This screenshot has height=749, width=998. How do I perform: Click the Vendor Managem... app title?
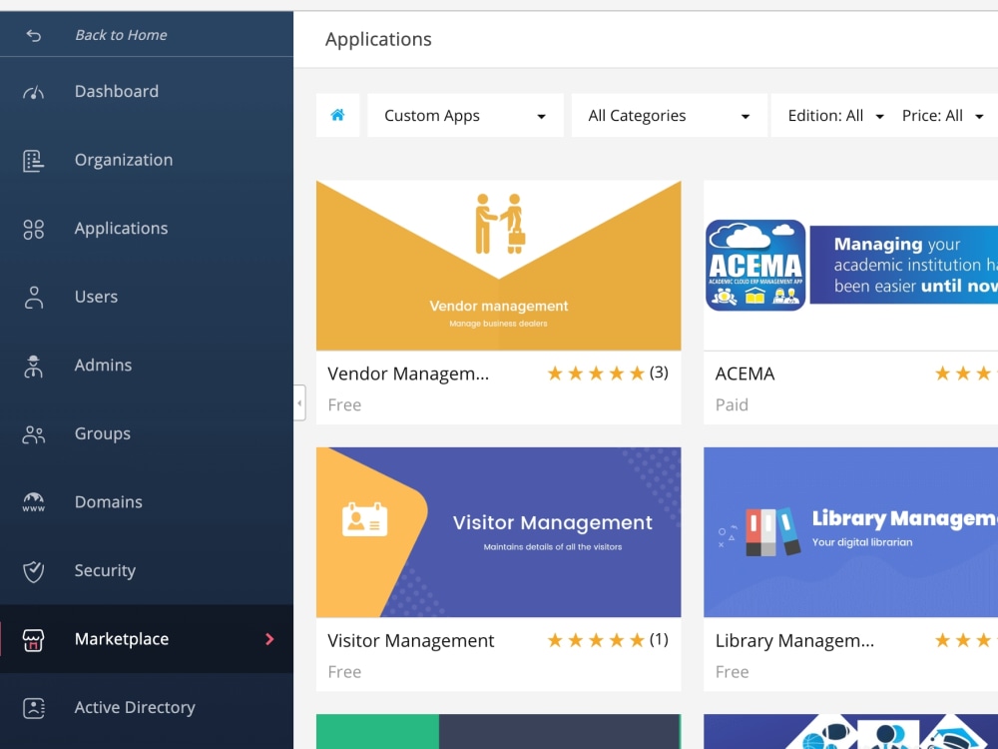pos(408,374)
